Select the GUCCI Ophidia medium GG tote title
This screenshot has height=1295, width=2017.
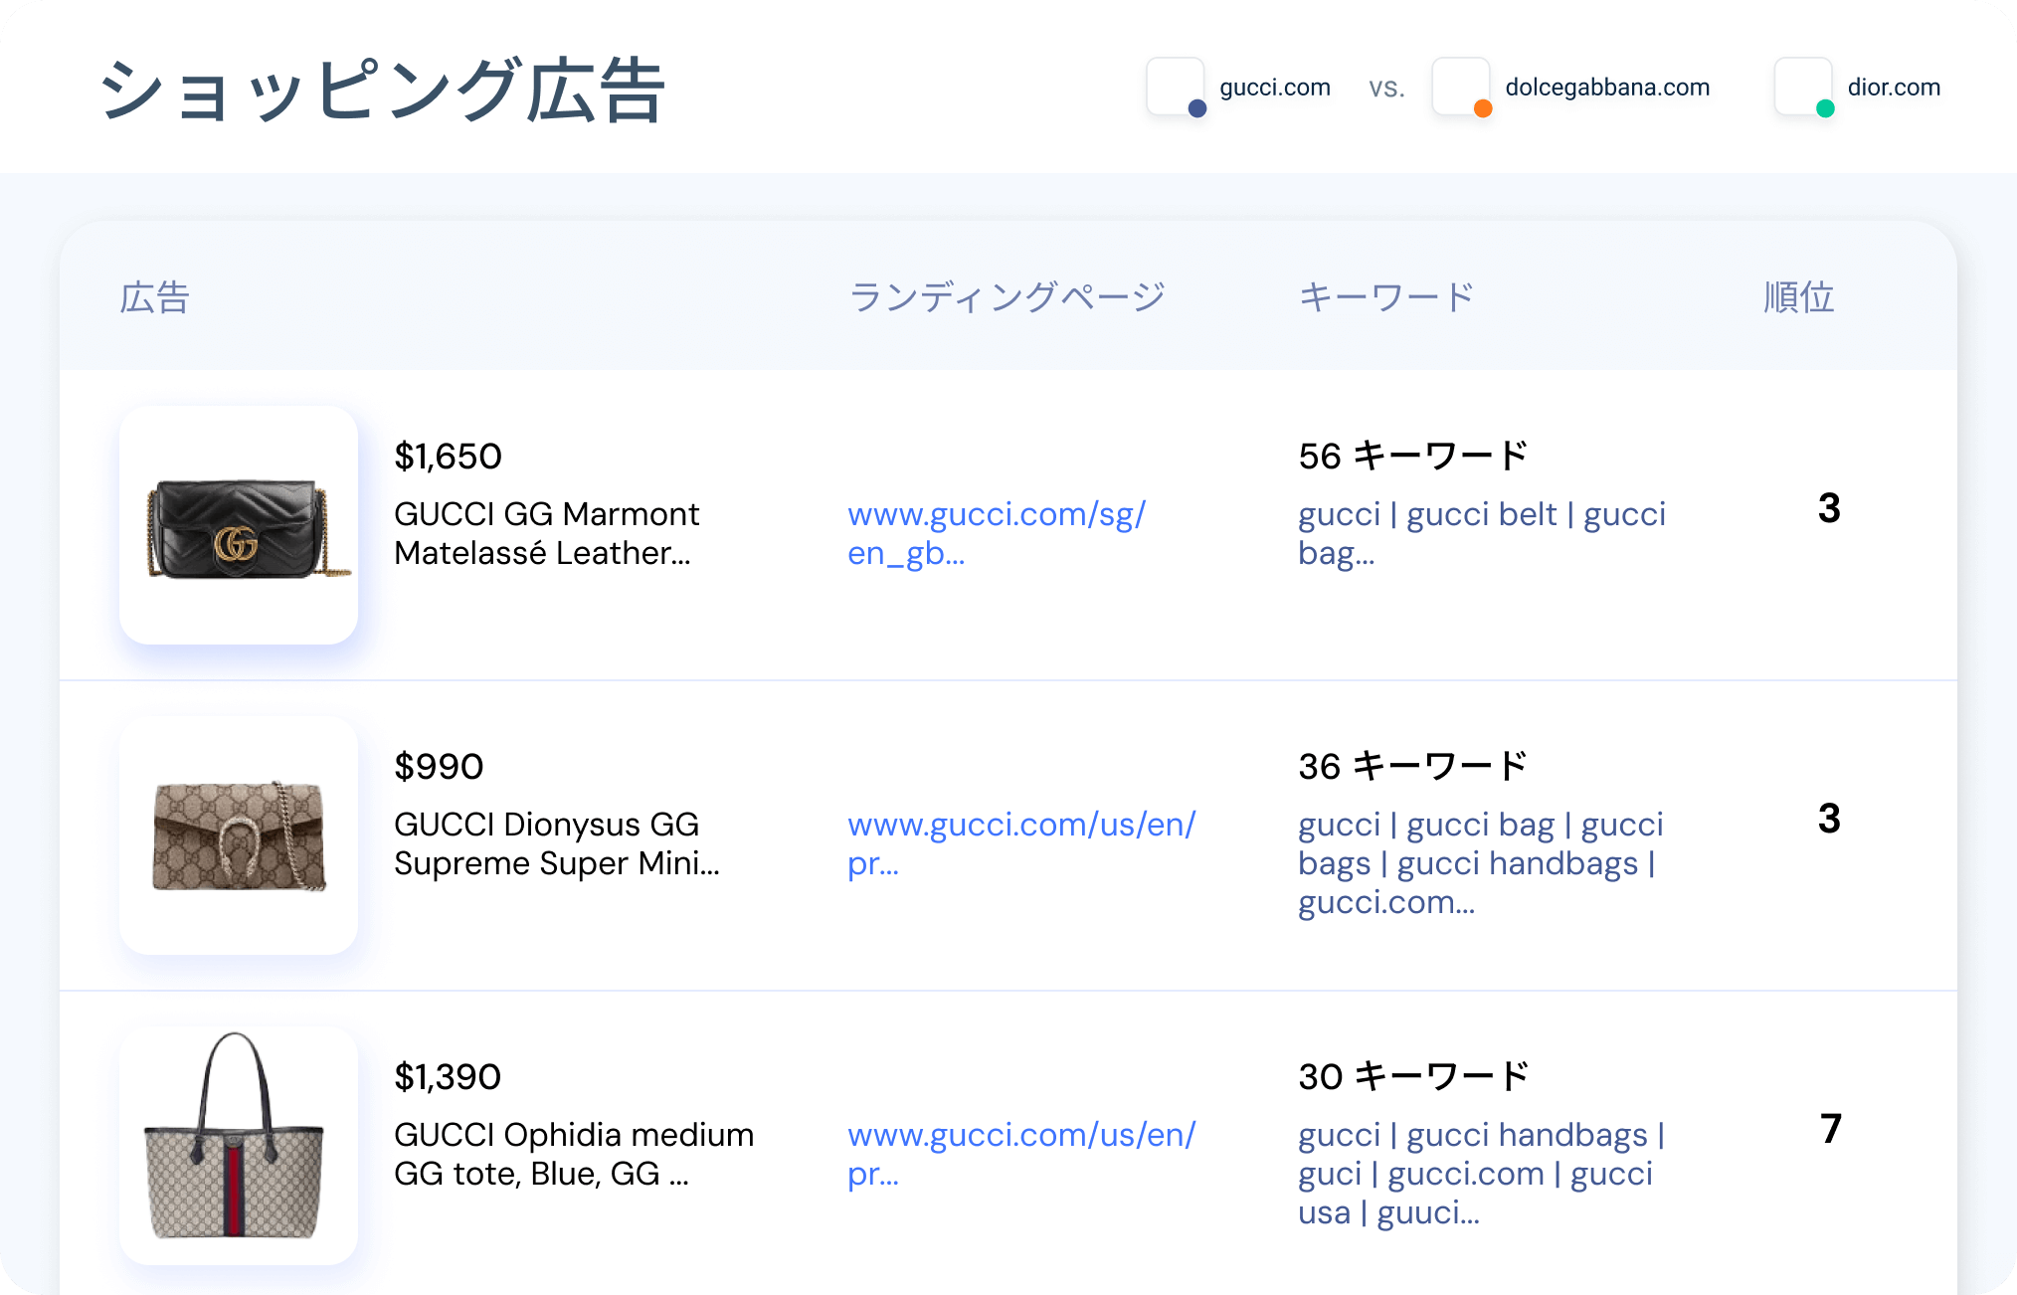pos(573,1154)
